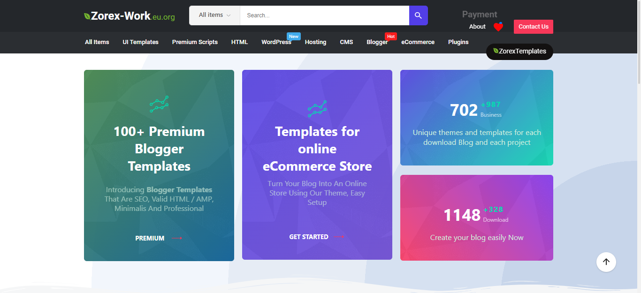This screenshot has width=641, height=293.
Task: Select Blogger from the navigation bar
Action: [377, 42]
